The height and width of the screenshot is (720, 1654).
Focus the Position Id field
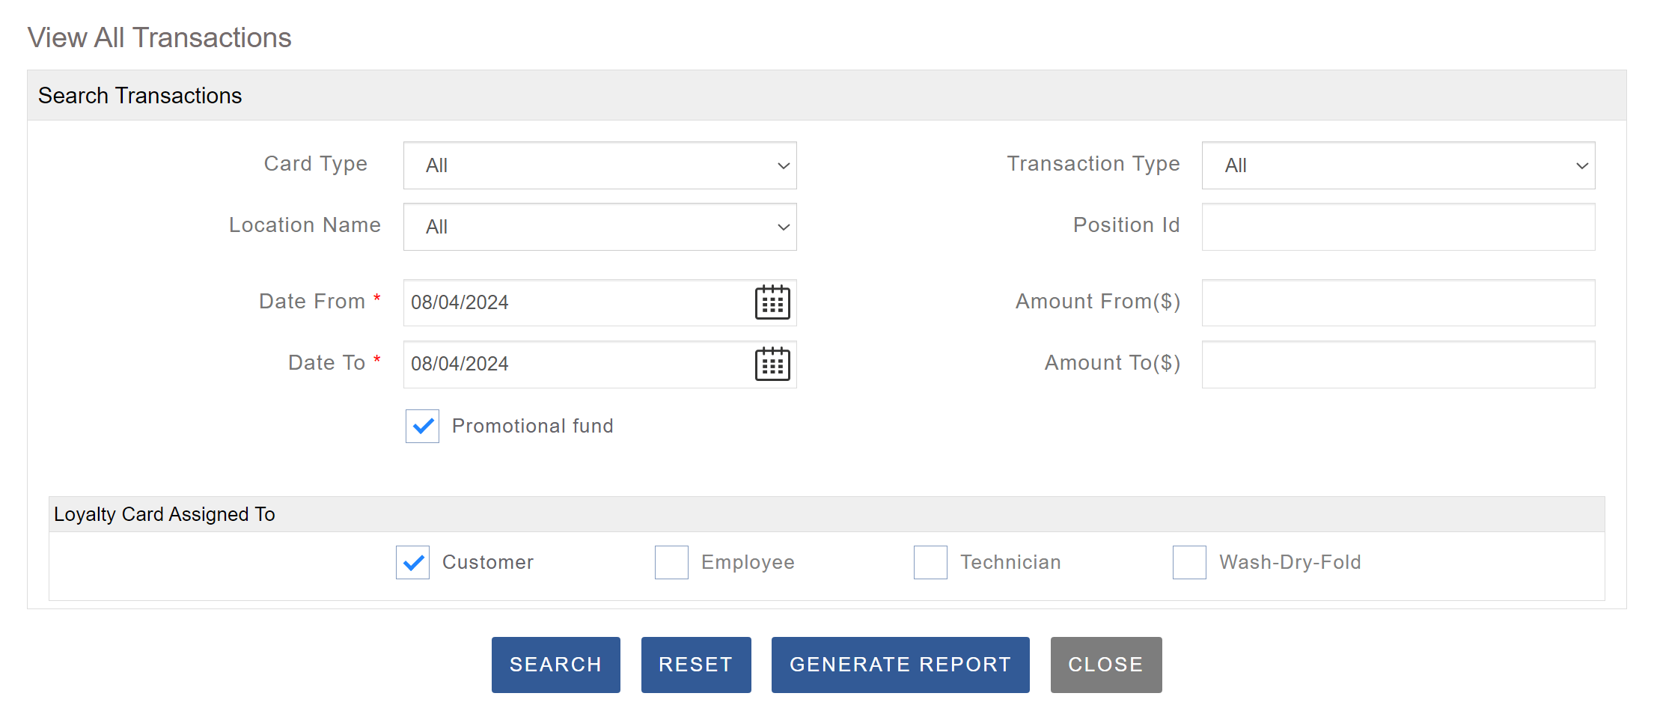click(x=1398, y=227)
